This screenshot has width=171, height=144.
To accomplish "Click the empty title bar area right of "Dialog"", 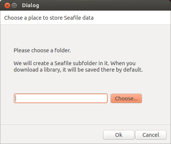I will [x=105, y=5].
